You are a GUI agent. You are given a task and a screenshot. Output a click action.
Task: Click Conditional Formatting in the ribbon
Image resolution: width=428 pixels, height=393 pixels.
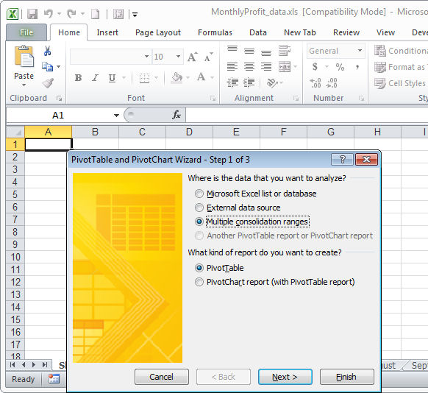click(x=401, y=51)
